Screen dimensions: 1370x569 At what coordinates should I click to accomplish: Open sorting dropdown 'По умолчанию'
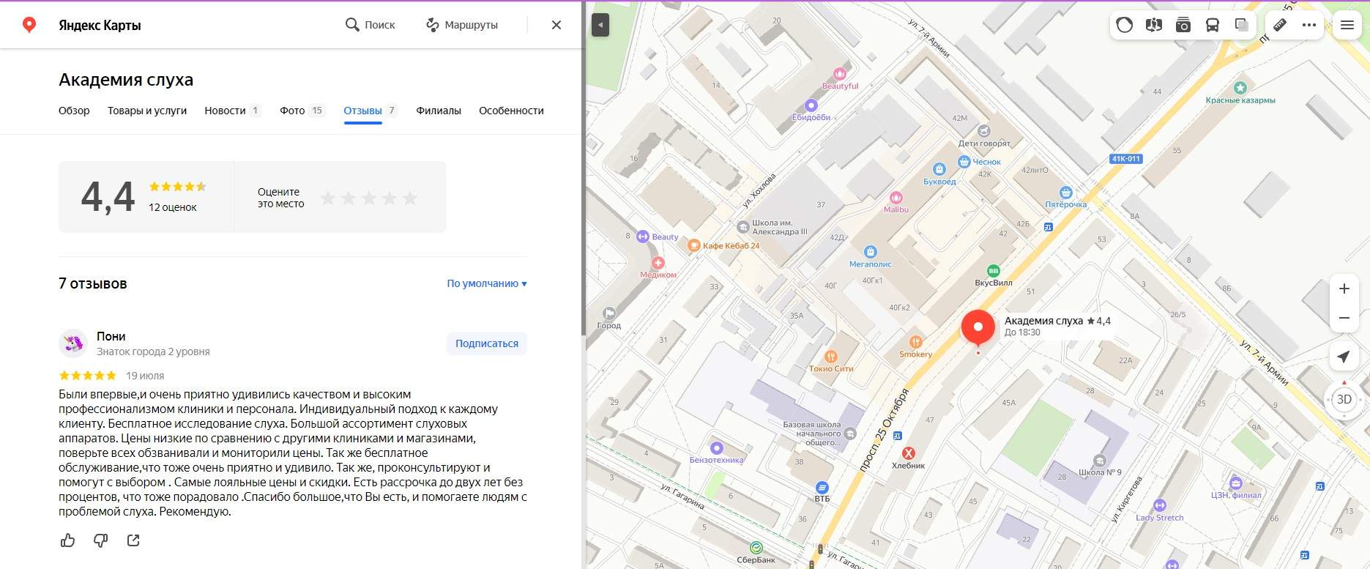pyautogui.click(x=486, y=283)
